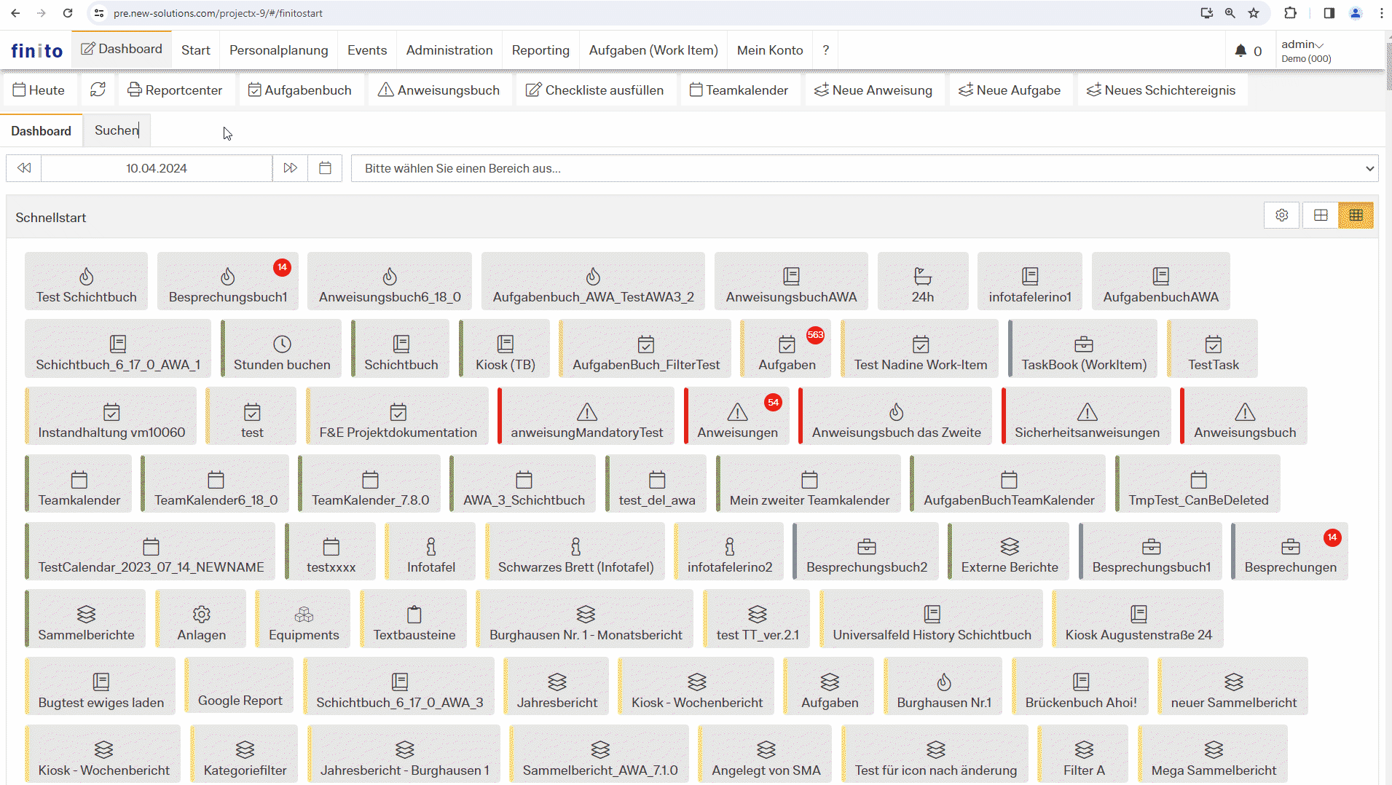Open the Sicherheitsanweisungen warning tile
The height and width of the screenshot is (785, 1392).
1086,417
